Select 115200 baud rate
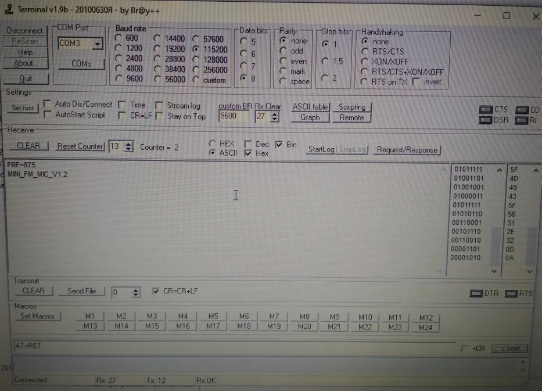The width and height of the screenshot is (542, 391). pyautogui.click(x=196, y=49)
